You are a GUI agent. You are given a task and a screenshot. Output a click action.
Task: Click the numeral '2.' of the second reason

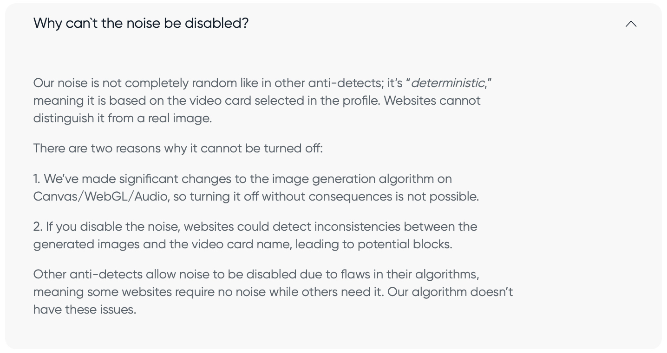(38, 227)
